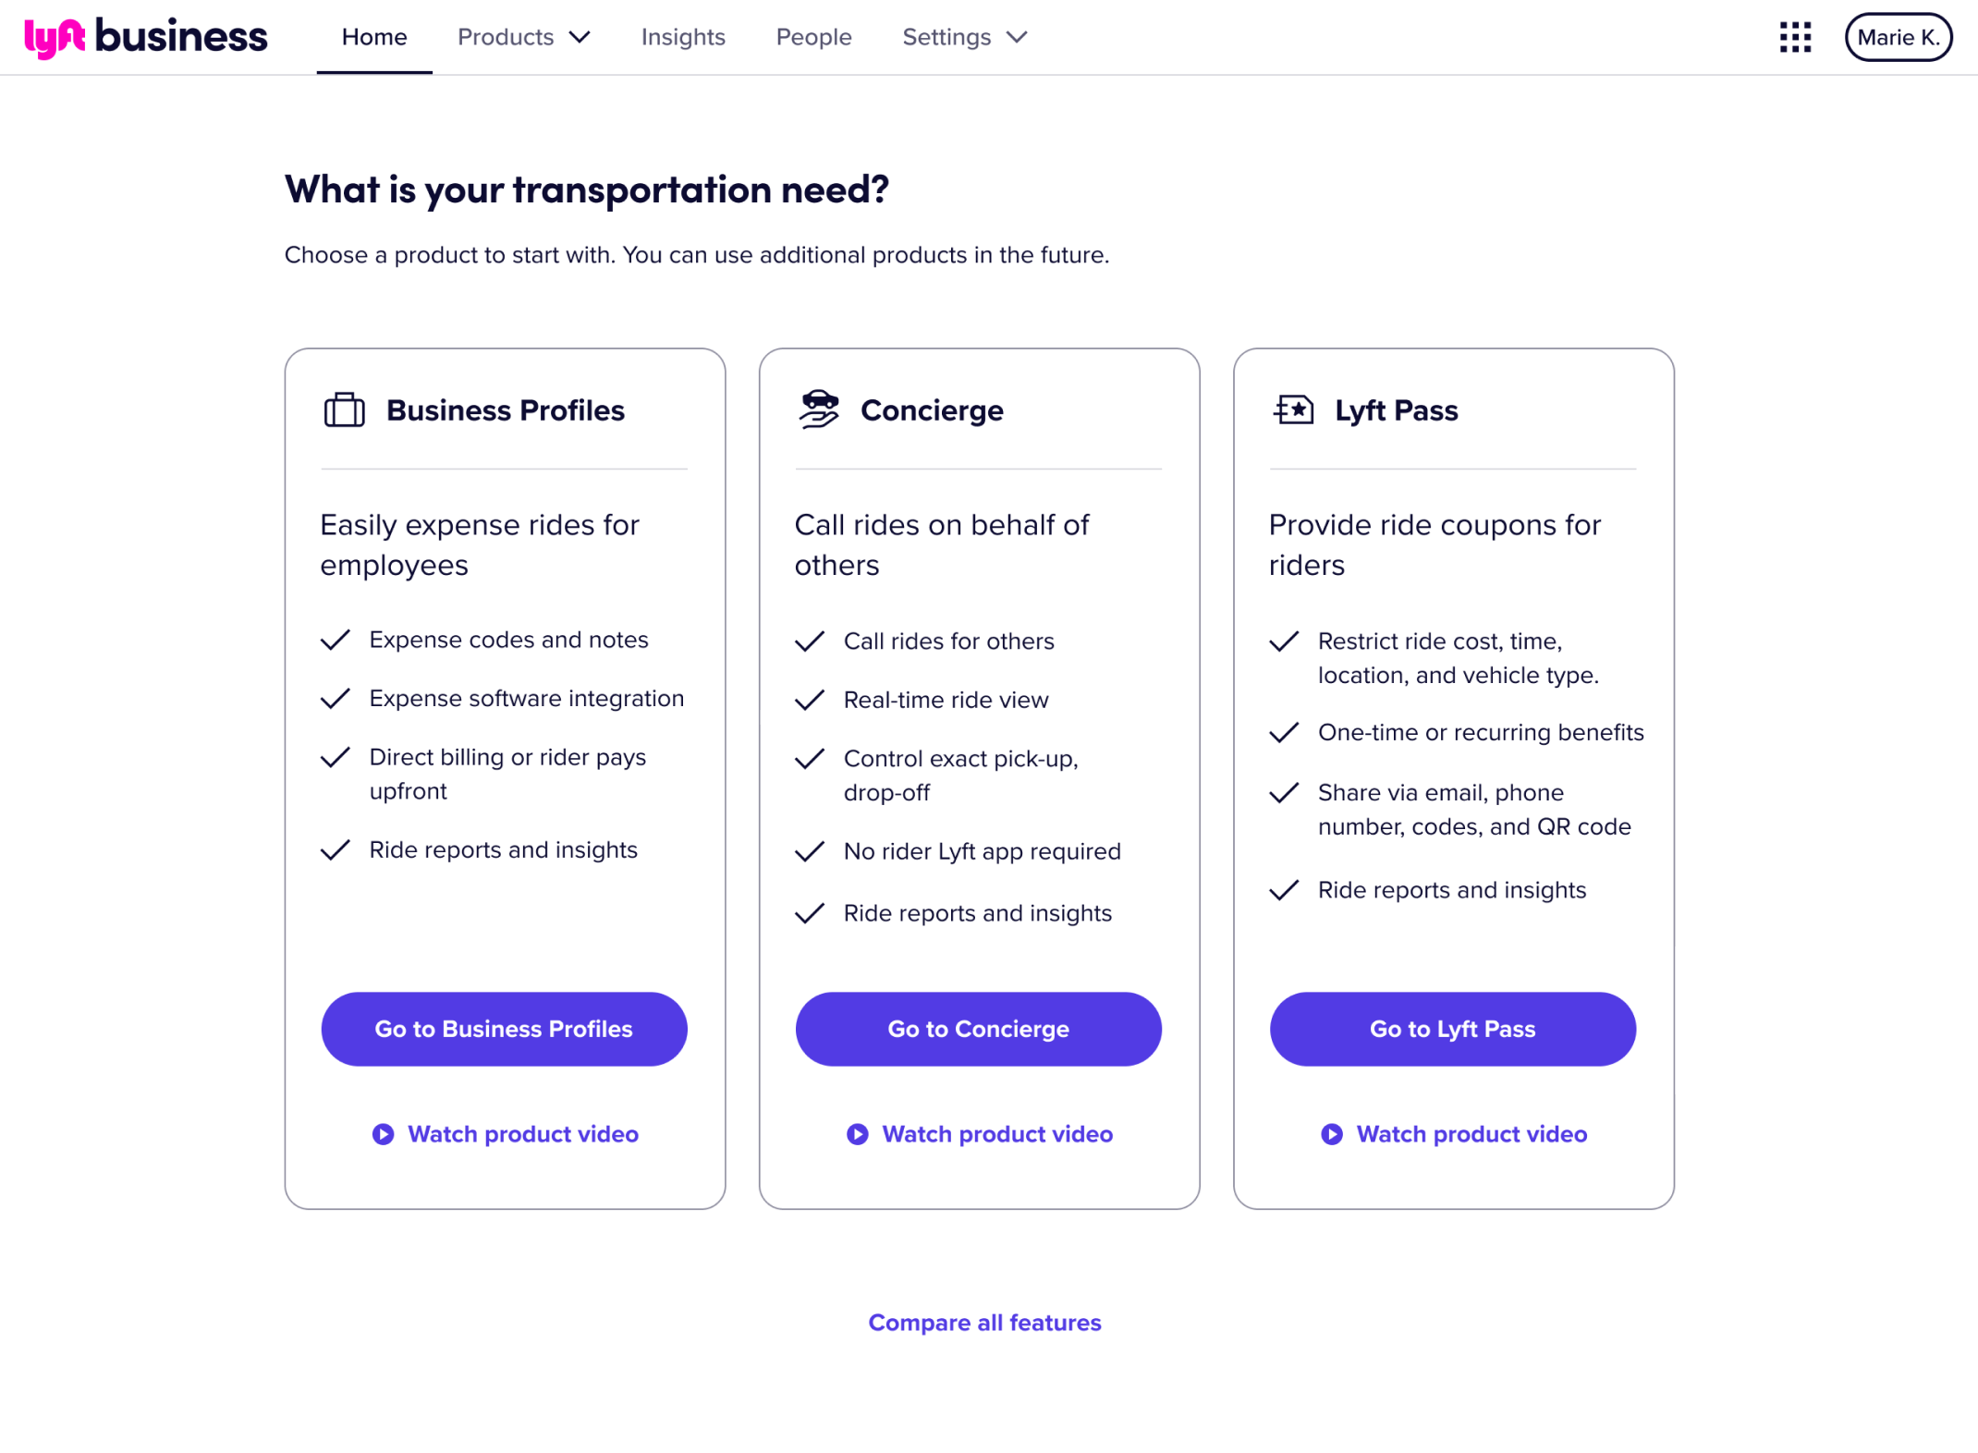Click Go to Concierge button
This screenshot has height=1453, width=1978.
[978, 1029]
